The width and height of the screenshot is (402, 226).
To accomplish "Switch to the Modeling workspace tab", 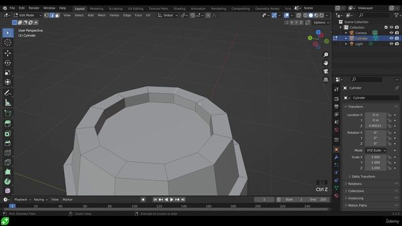I will [x=97, y=8].
